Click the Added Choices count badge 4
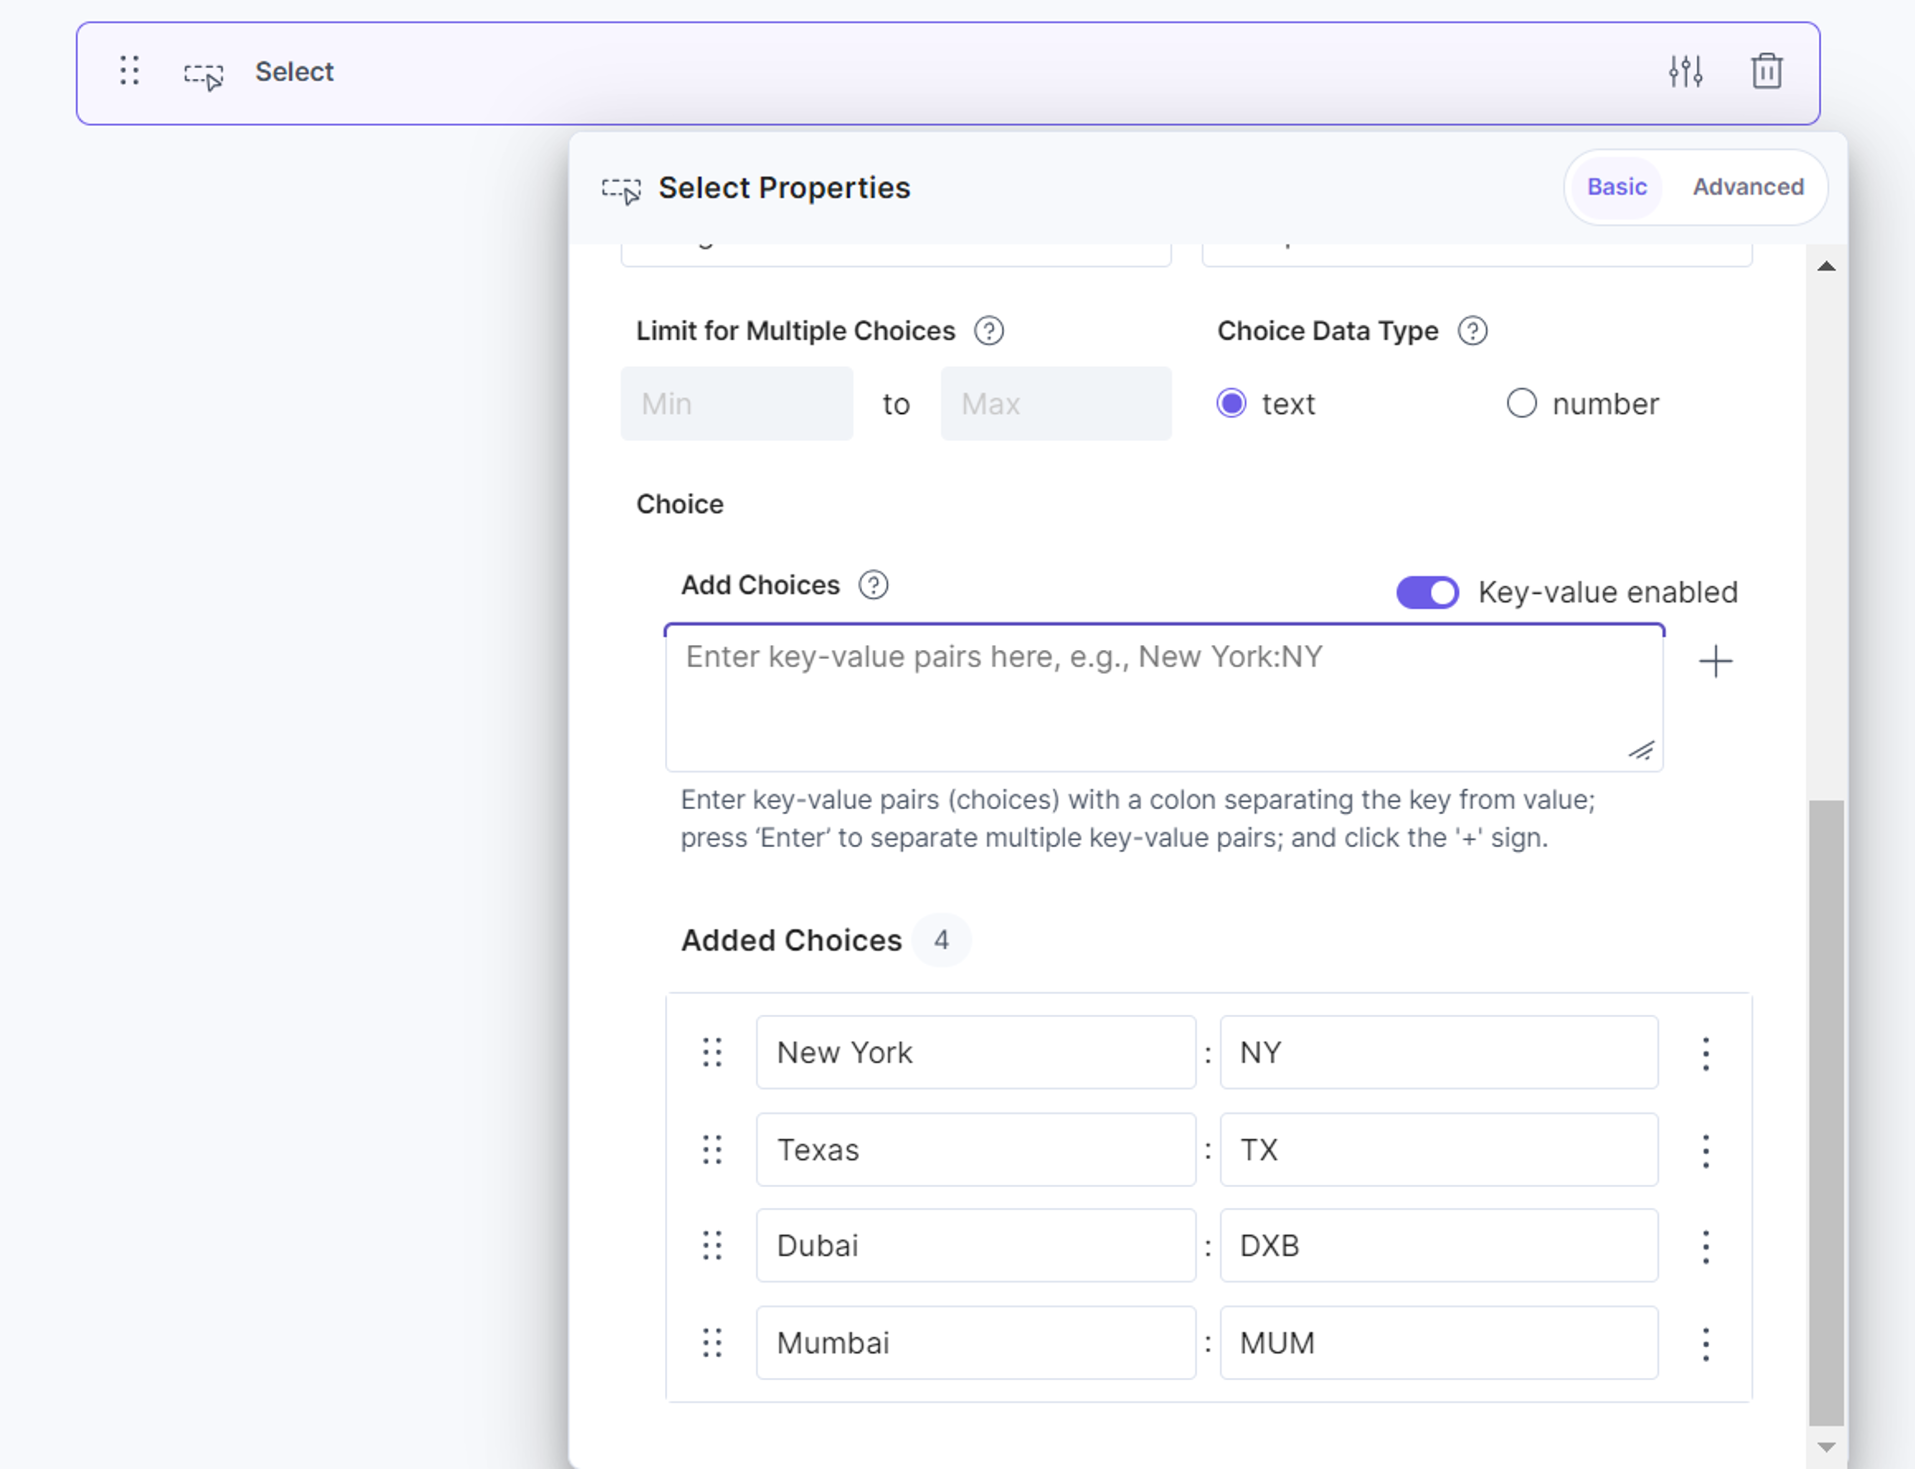The image size is (1915, 1469). 941,941
